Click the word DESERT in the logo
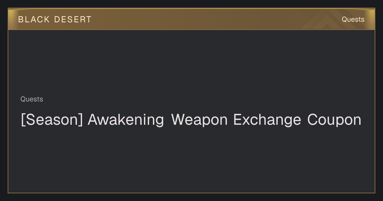Viewport: 383px width, 201px height. [73, 19]
